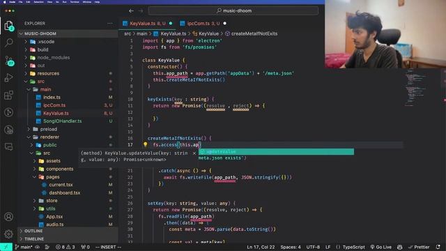Open the Extensions view icon
This screenshot has width=446, height=251.
(9, 95)
